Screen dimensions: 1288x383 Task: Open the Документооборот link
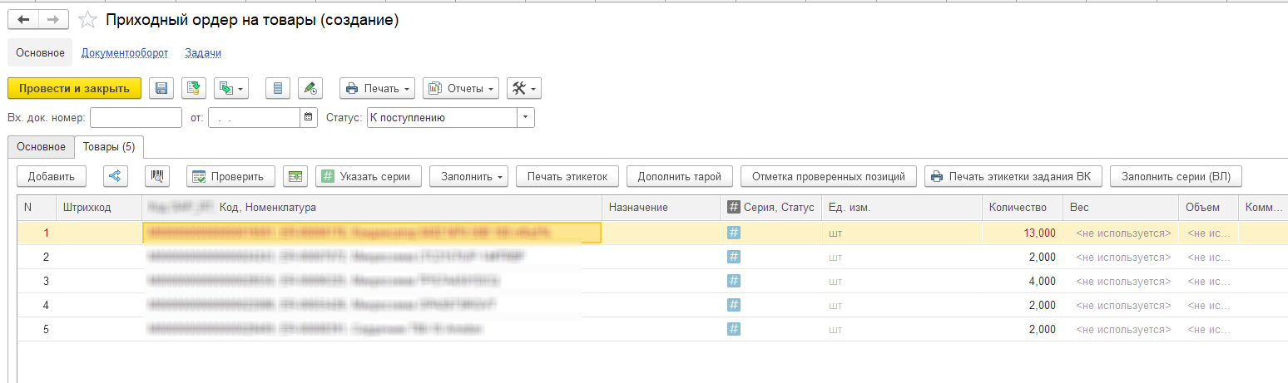pos(125,53)
